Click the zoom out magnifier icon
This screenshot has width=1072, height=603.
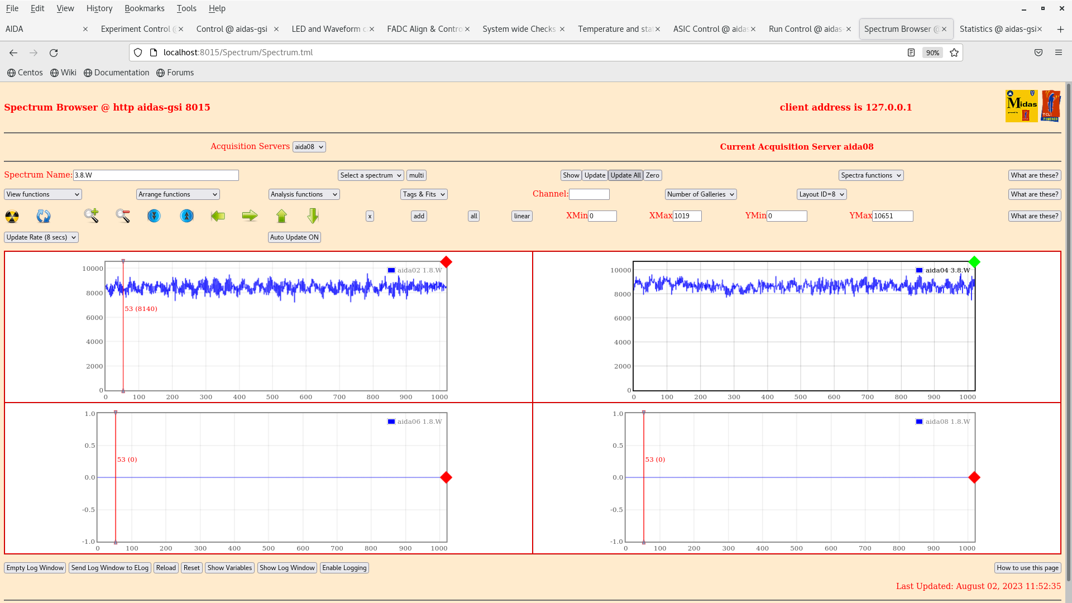tap(123, 216)
